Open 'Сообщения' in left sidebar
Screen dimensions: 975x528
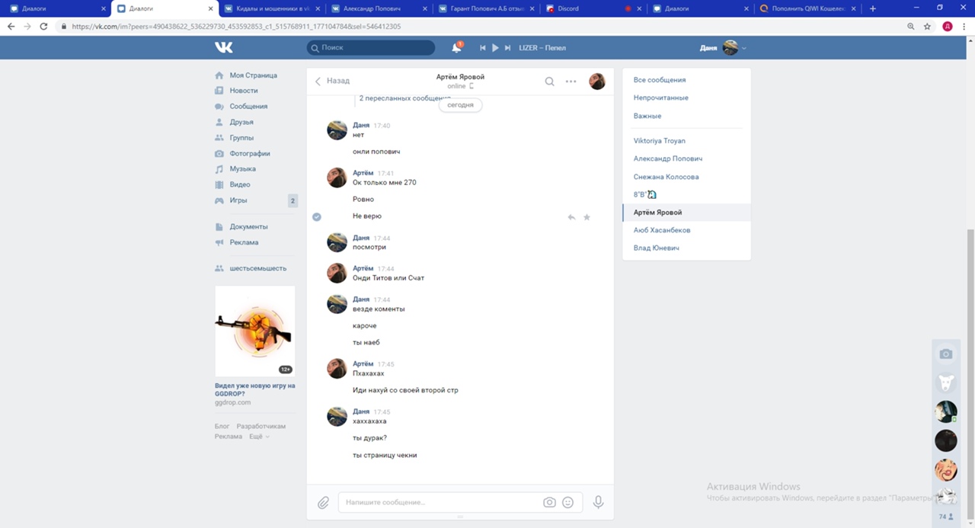coord(248,107)
